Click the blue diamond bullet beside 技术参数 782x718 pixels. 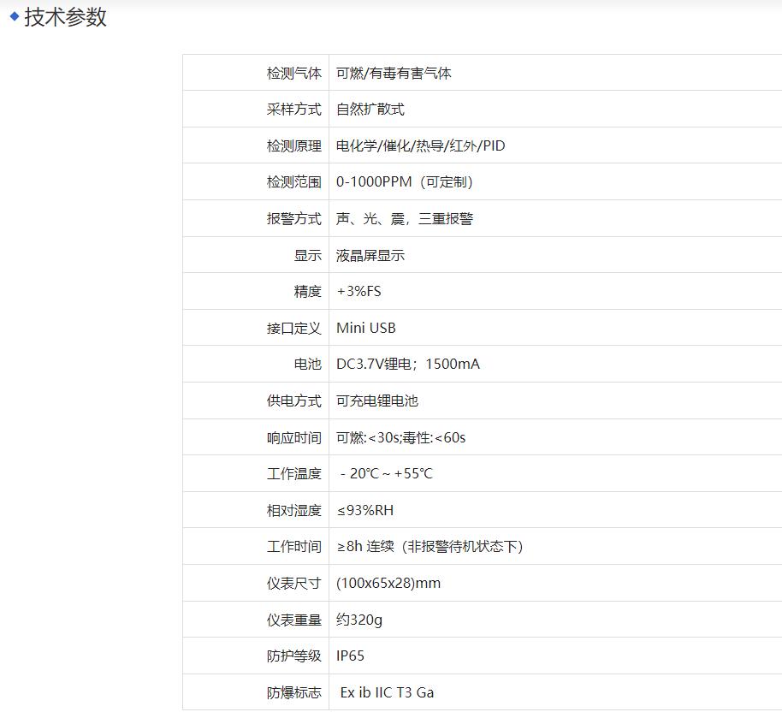point(14,16)
